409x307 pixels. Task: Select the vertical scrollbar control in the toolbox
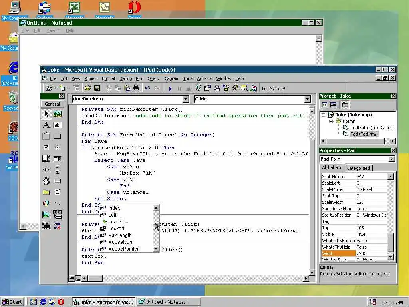tap(58, 169)
